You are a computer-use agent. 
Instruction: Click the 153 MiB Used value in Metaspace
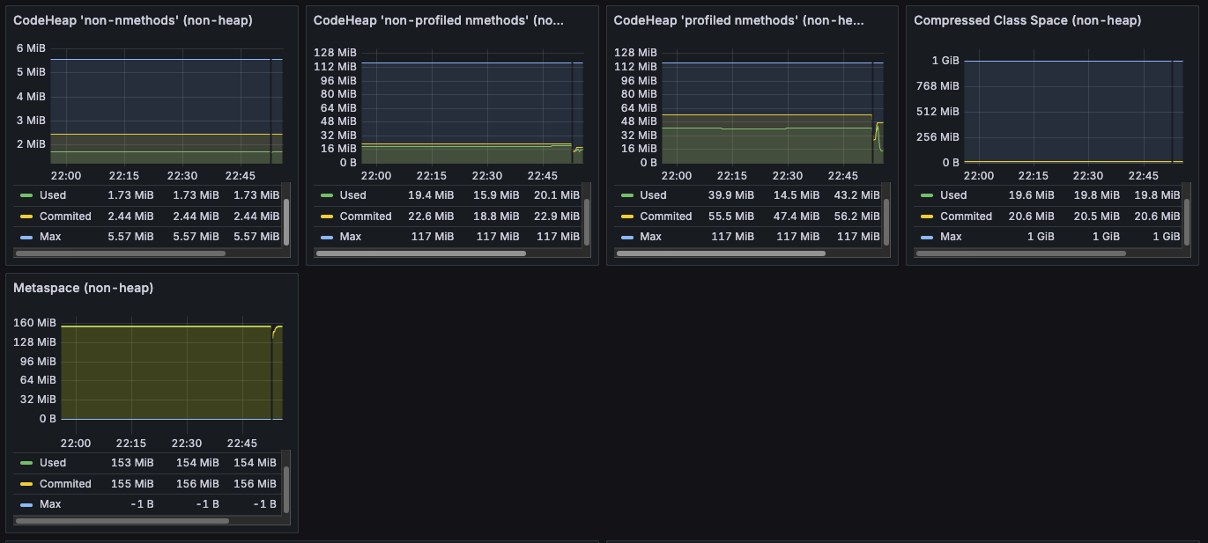pyautogui.click(x=132, y=463)
